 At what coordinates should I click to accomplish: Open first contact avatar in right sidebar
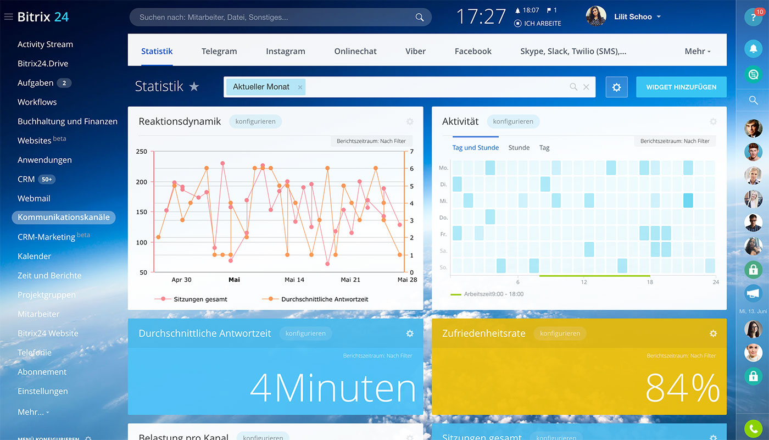753,129
